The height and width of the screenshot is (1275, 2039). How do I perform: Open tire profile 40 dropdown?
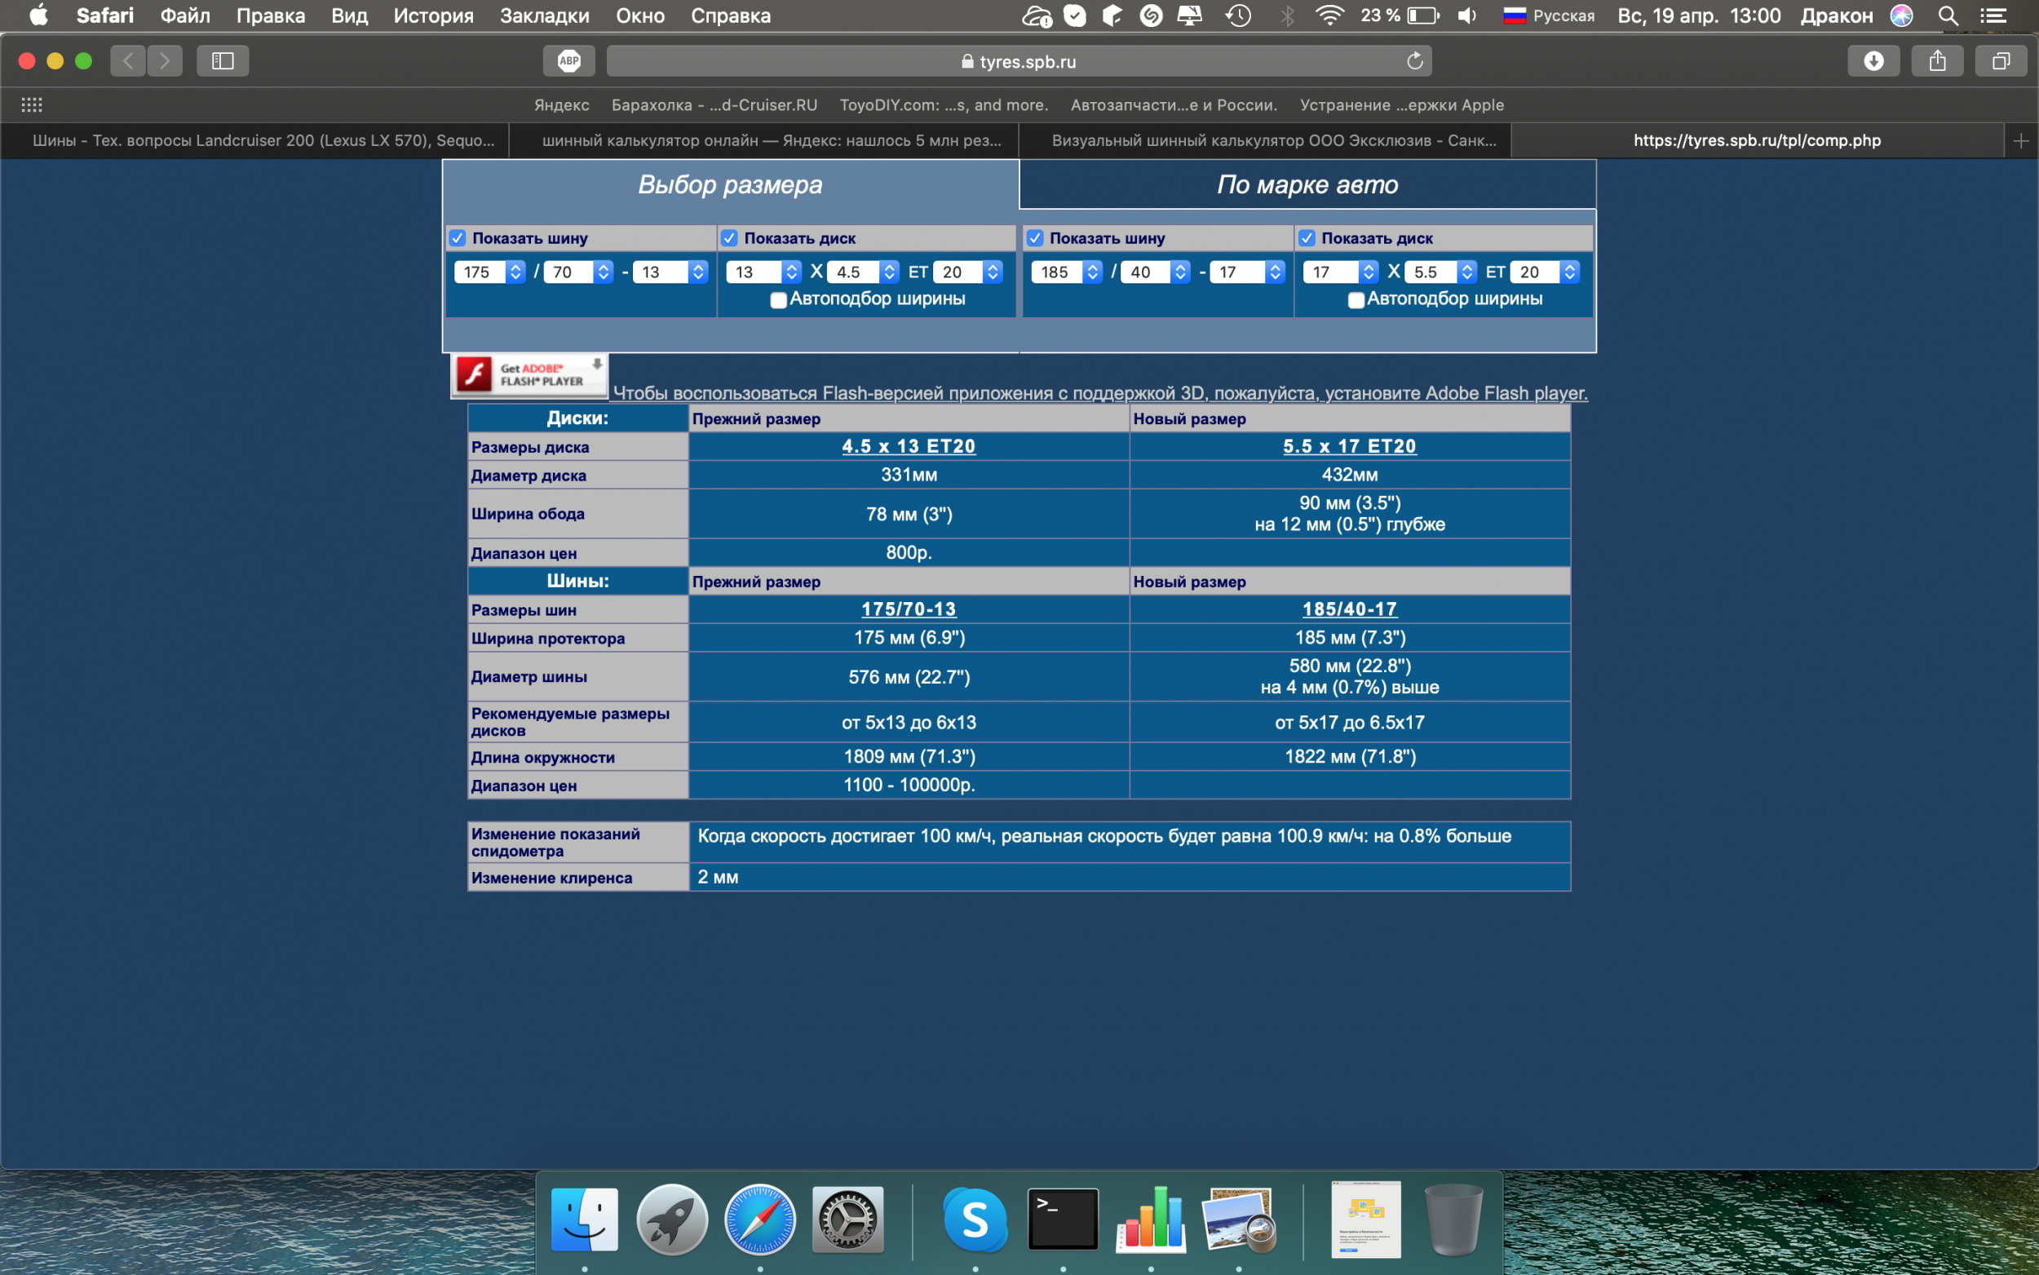(1155, 272)
